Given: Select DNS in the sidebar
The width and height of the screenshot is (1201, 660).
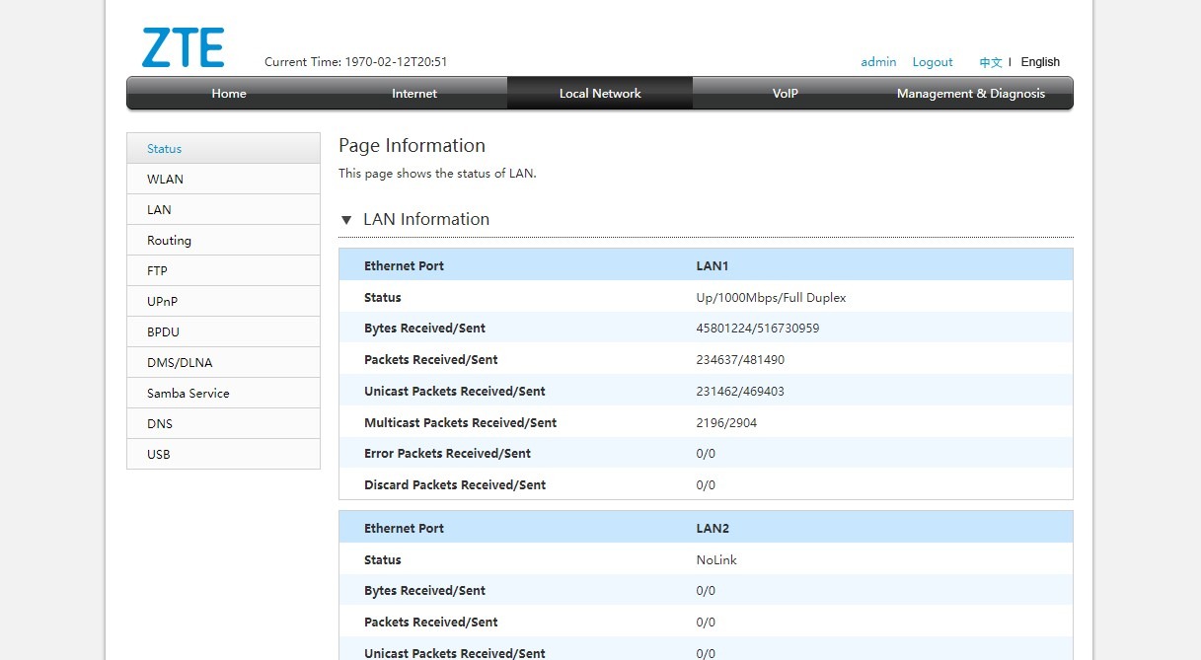Looking at the screenshot, I should pos(159,423).
